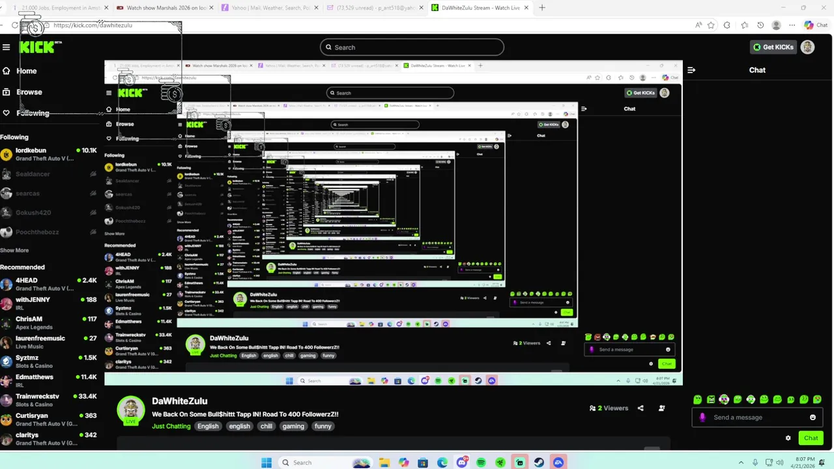834x469 pixels.
Task: Select the chill tag
Action: coord(266,426)
